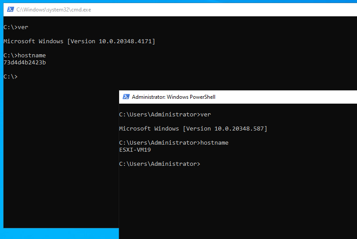Click the ESXI-VM19 hostname output

tap(135, 150)
